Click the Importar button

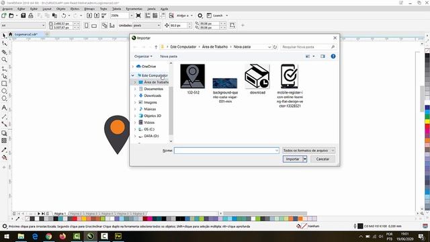coord(293,159)
